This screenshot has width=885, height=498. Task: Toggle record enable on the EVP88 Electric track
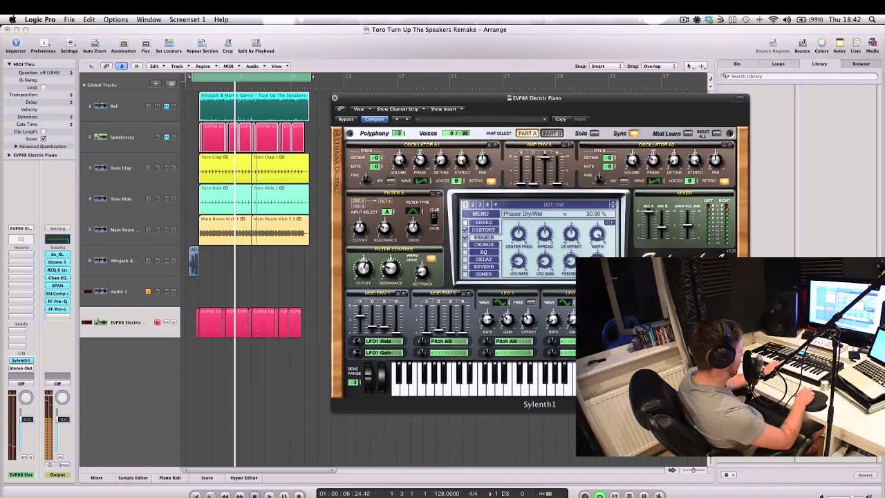(157, 322)
